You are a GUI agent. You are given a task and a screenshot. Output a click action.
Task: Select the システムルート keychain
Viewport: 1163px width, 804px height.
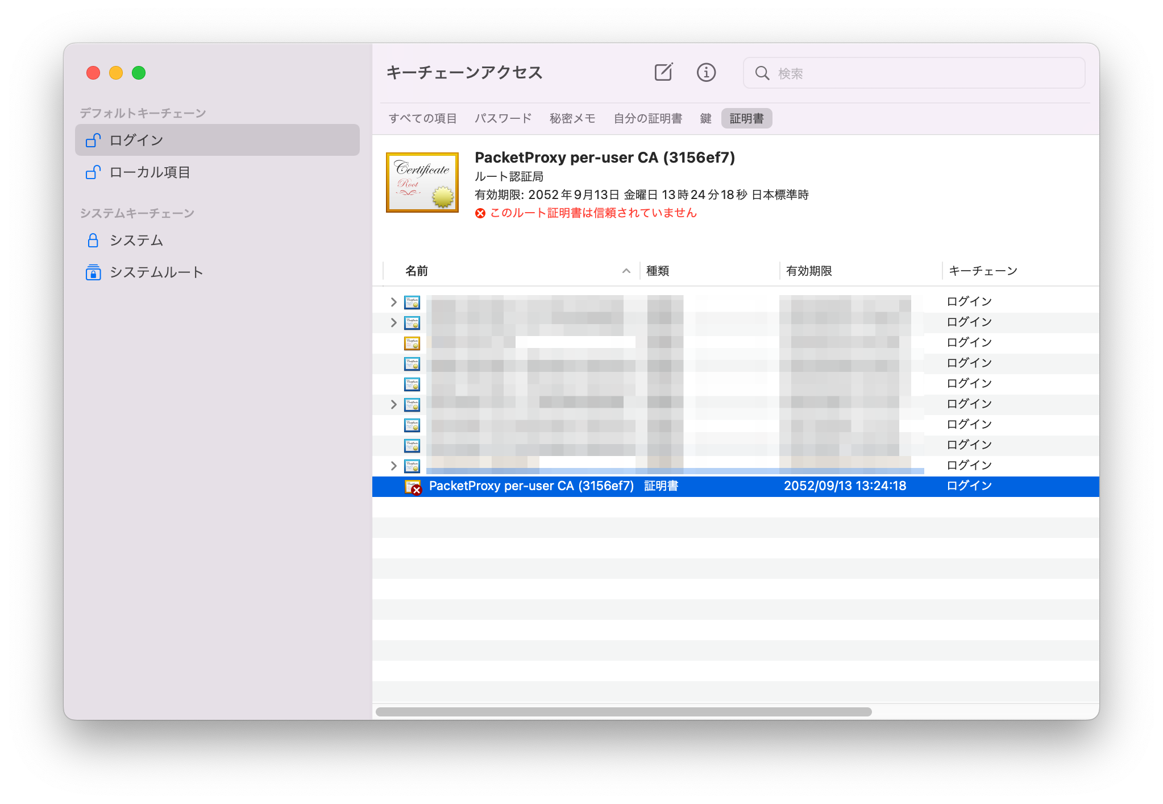[x=217, y=272]
